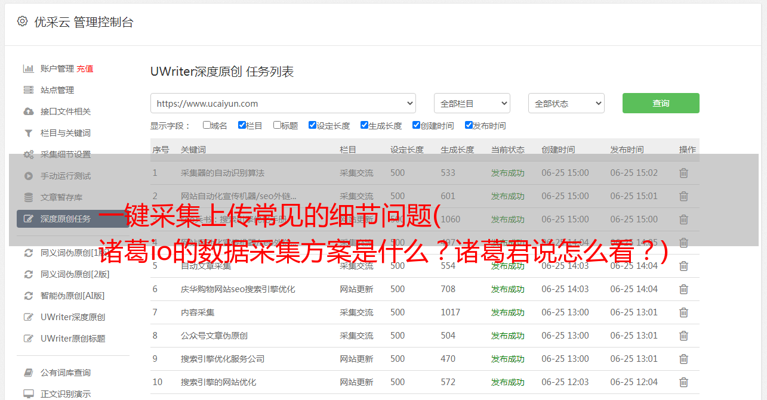Open the 全部栏目 dropdown
The image size is (767, 400).
click(472, 103)
